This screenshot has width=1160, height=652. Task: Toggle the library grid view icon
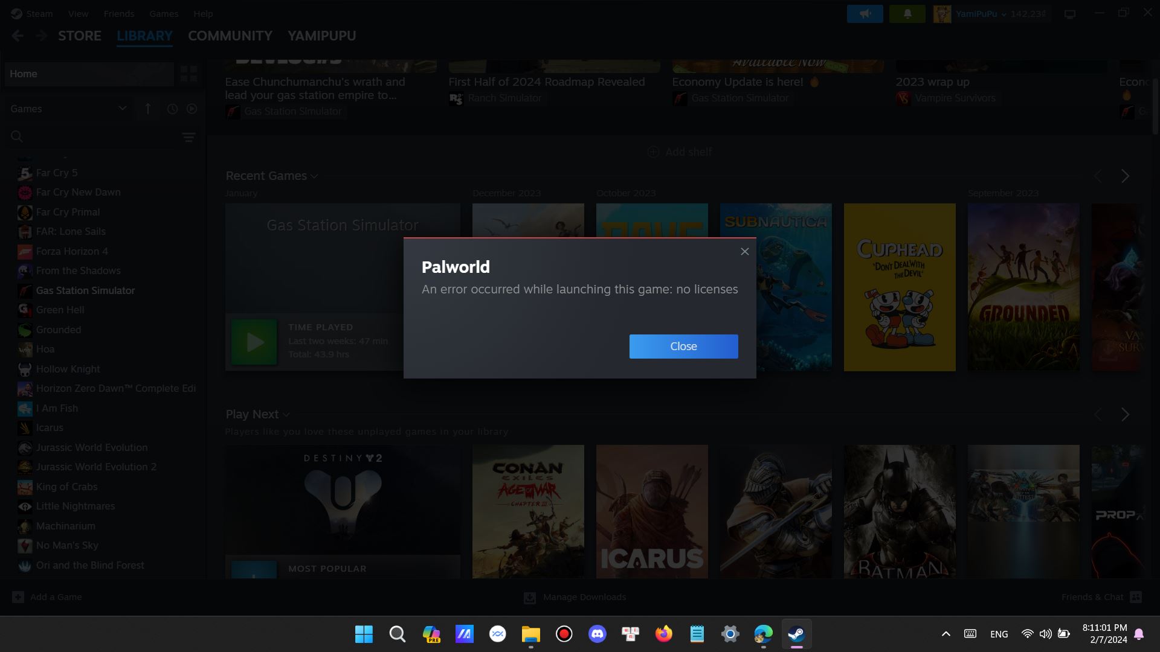point(188,74)
